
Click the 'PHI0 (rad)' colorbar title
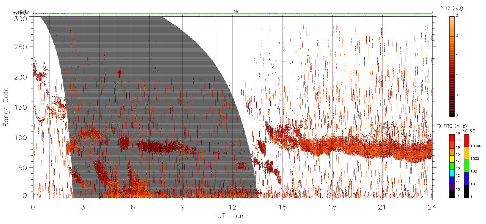(452, 8)
